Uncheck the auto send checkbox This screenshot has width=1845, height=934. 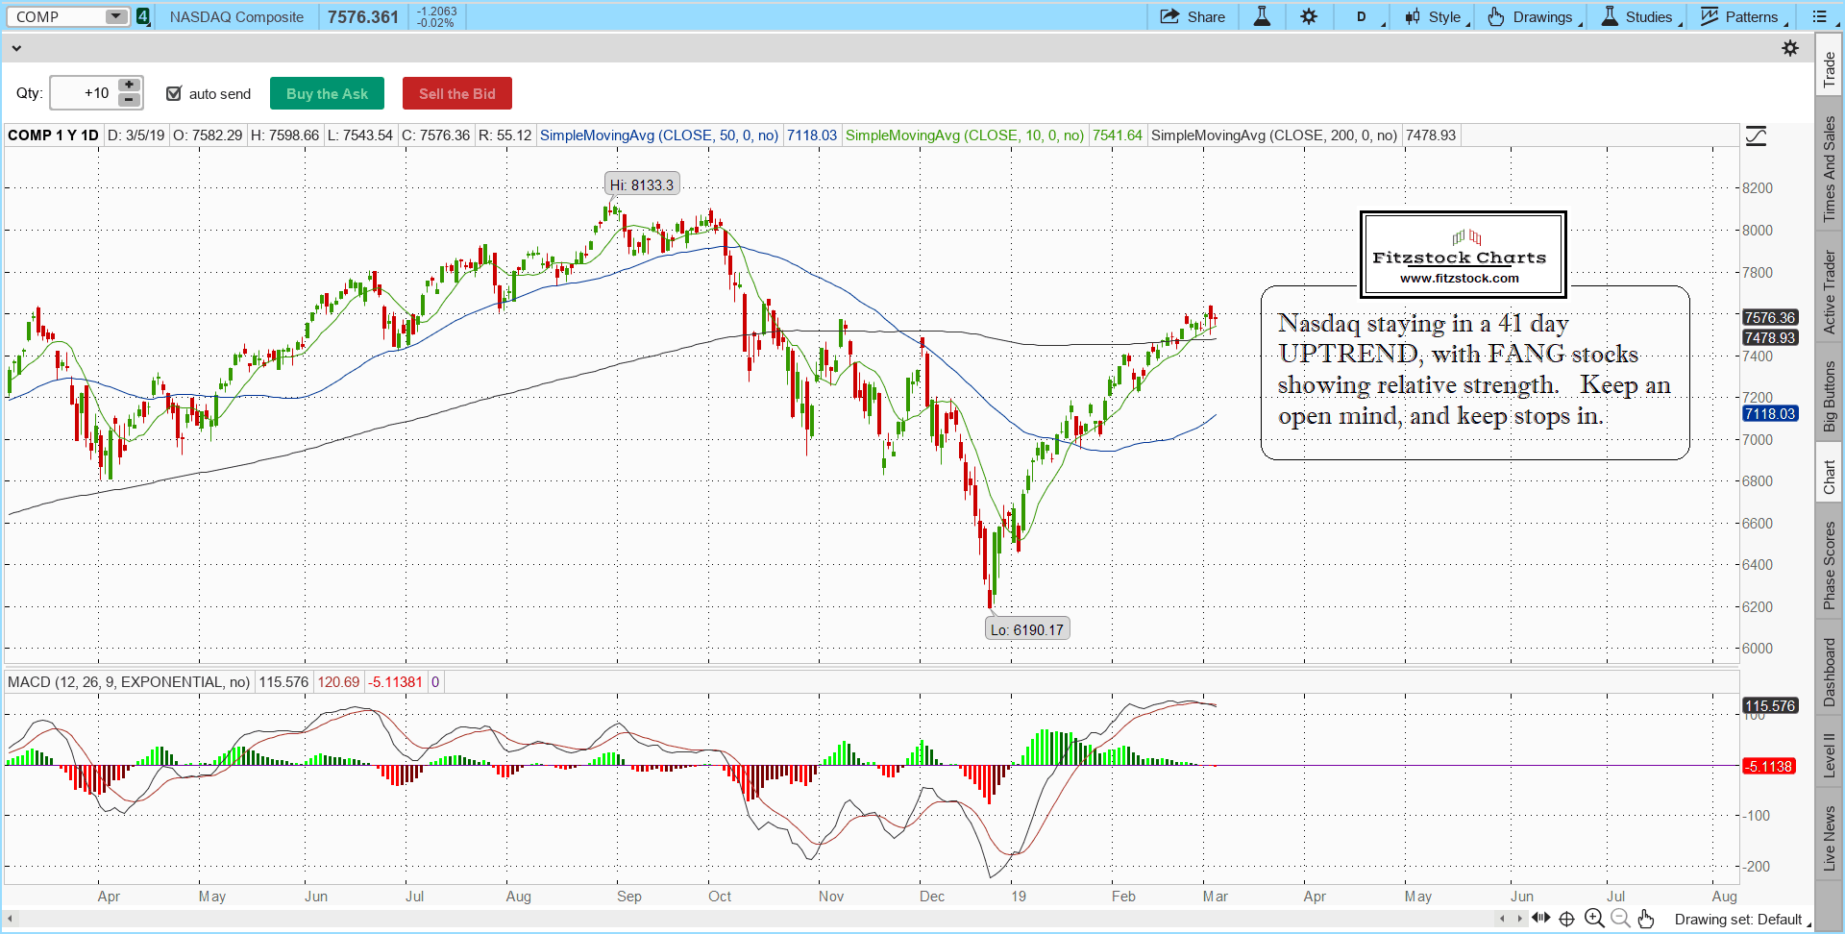coord(174,93)
